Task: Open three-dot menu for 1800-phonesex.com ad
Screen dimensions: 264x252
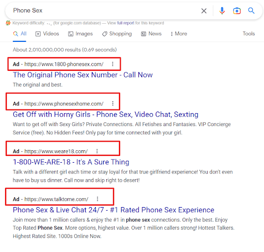Action: [x=112, y=64]
